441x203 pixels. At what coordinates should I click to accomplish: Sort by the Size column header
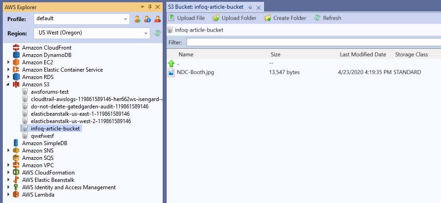[276, 55]
